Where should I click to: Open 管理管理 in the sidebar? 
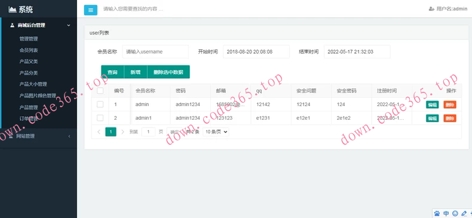click(x=29, y=39)
